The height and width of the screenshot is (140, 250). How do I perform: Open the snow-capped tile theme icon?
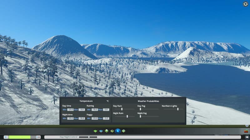(x=107, y=131)
